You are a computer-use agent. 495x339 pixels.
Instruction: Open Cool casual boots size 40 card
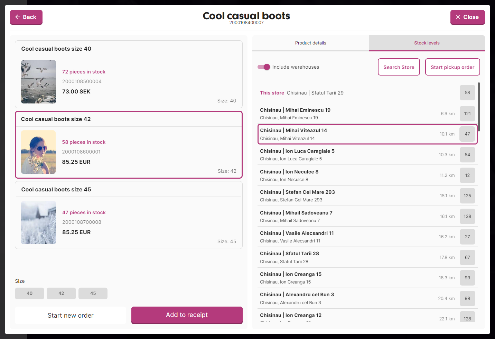click(128, 74)
